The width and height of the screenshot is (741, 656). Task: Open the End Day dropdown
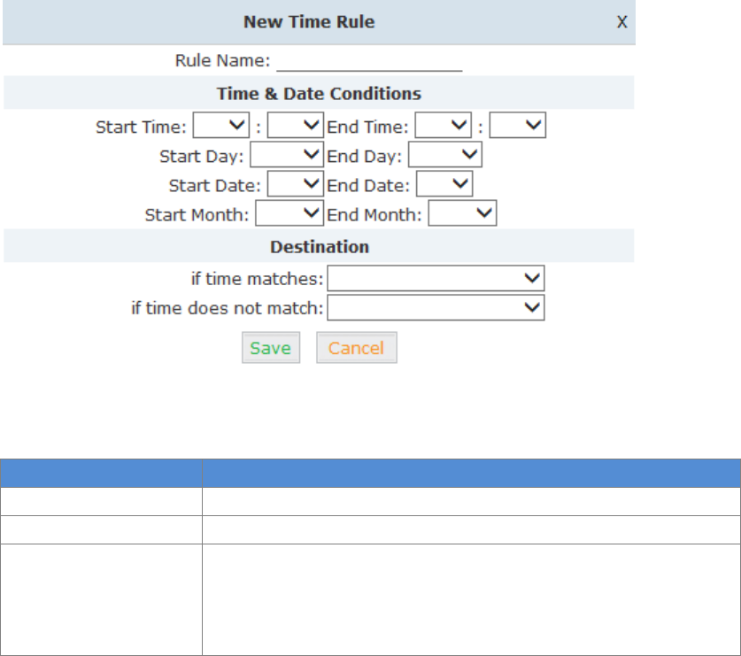point(444,157)
